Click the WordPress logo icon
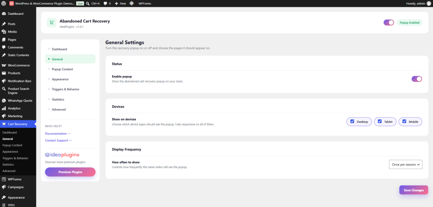Image resolution: width=433 pixels, height=207 pixels. click(3, 3)
